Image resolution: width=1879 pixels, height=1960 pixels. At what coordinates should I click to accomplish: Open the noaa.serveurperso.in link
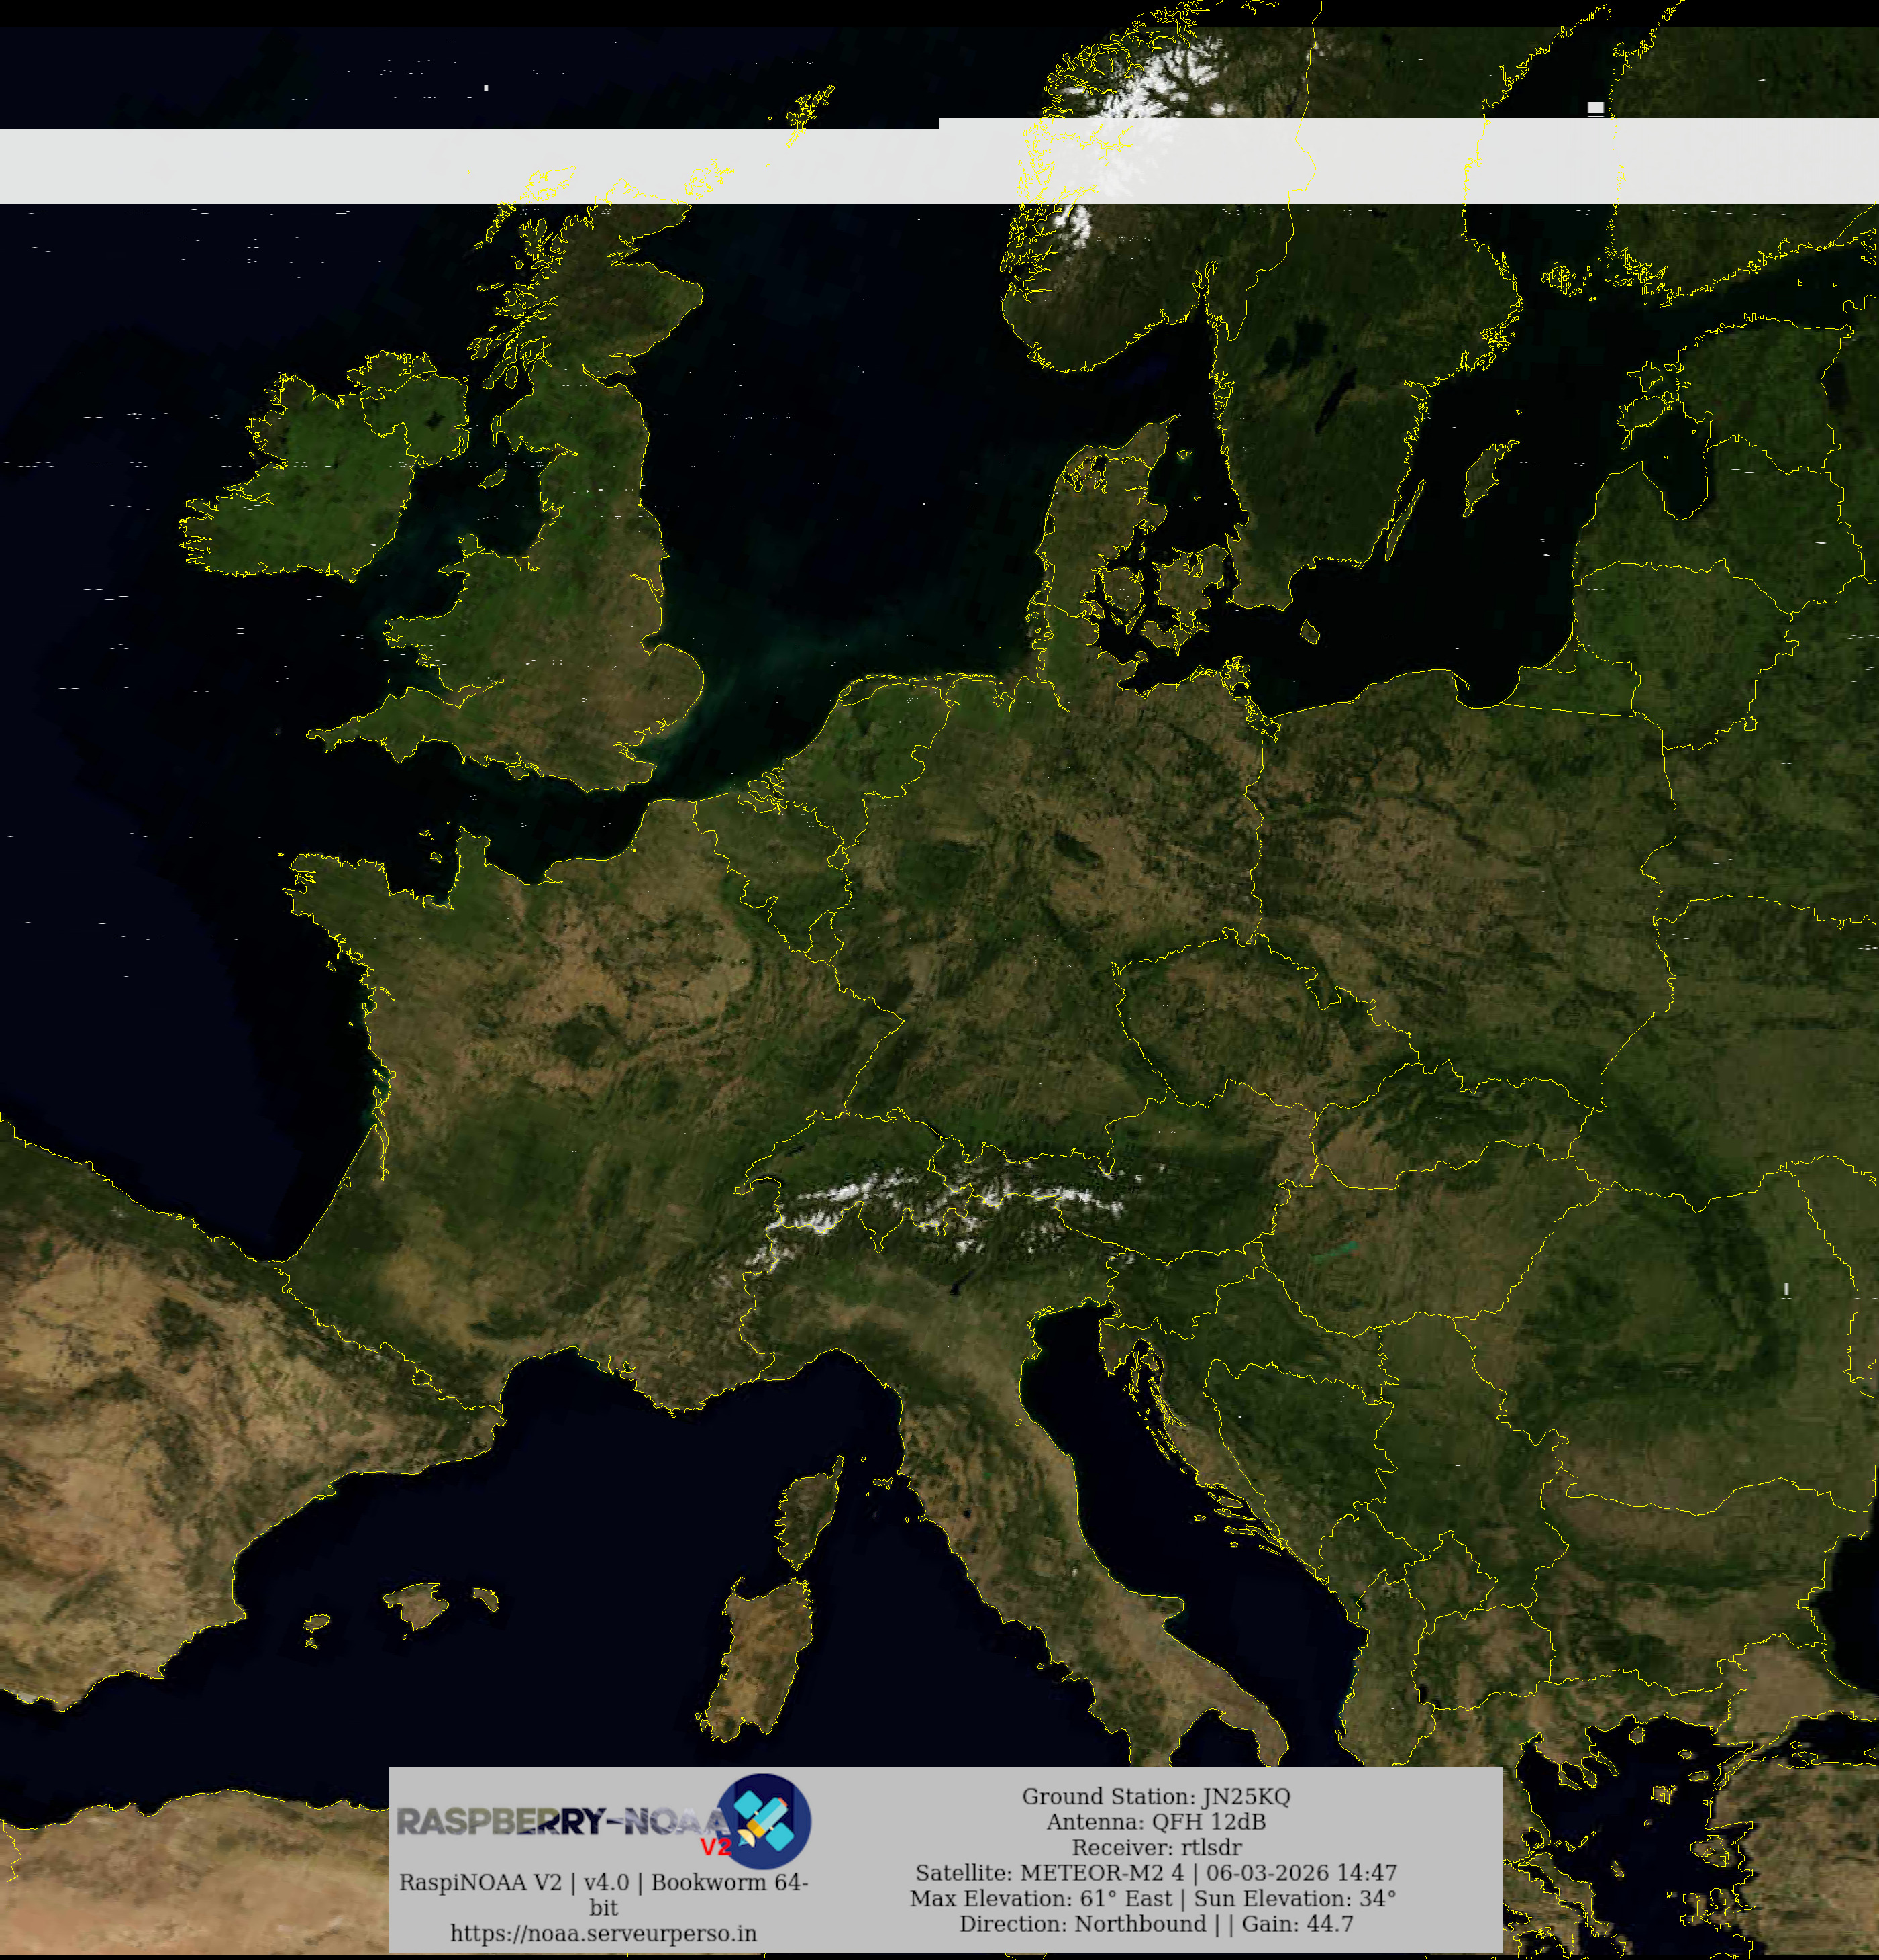click(x=603, y=1933)
